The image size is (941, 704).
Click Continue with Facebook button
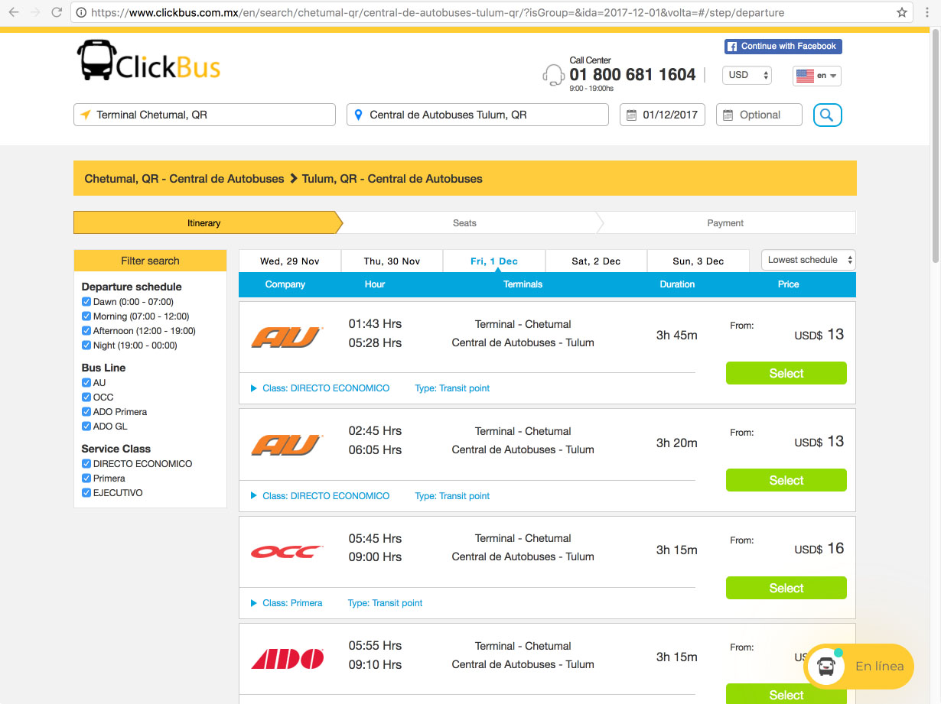[x=783, y=47]
